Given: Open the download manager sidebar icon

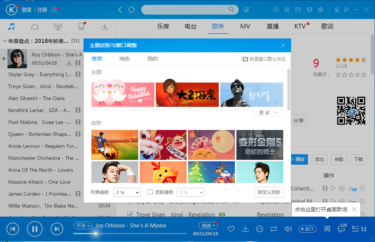Looking at the screenshot, I should point(105,27).
